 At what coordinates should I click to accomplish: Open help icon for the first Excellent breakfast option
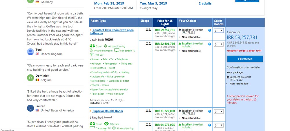(210, 30)
